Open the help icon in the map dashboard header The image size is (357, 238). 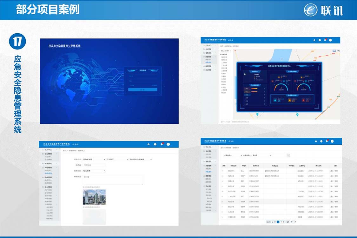click(320, 40)
